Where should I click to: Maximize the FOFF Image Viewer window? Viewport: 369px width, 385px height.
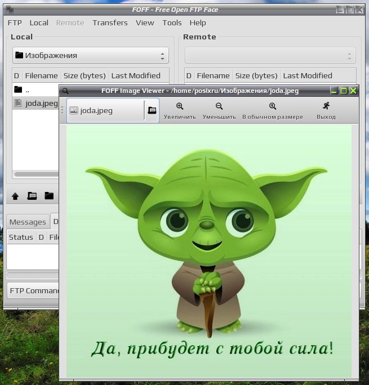(x=344, y=91)
